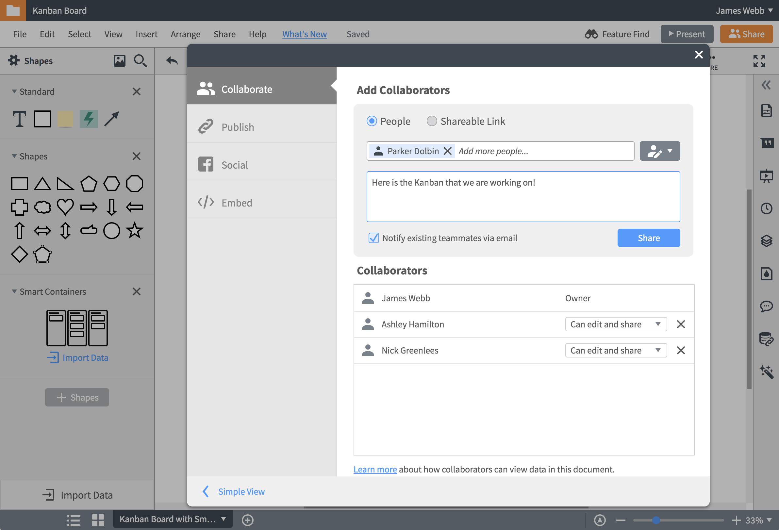Click the Add more people input field

[x=543, y=151]
